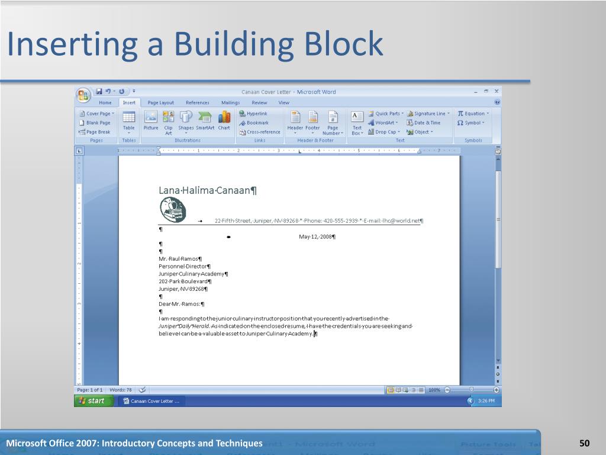
Task: Switch to Draft view
Action: pyautogui.click(x=421, y=390)
